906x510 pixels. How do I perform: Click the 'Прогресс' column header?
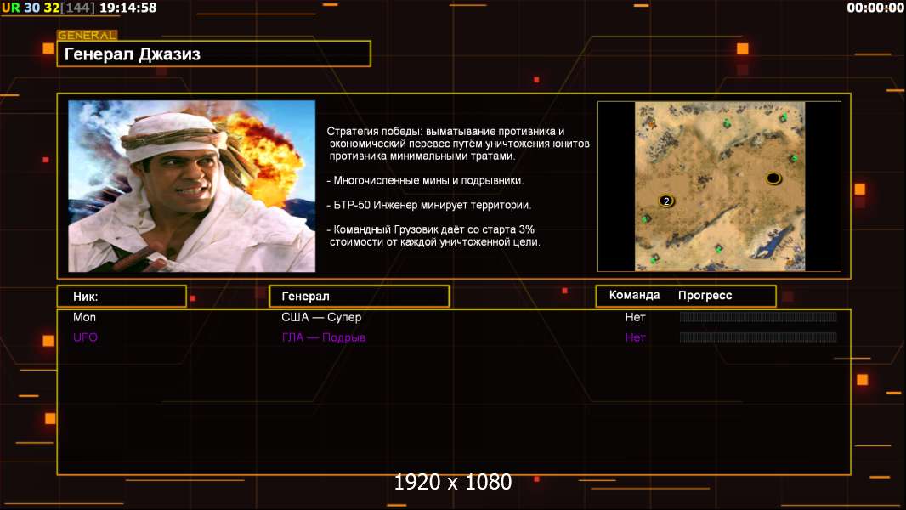pos(705,295)
